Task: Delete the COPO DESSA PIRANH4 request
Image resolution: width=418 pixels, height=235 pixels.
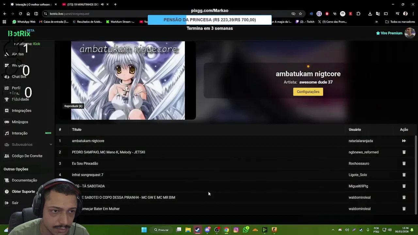Action: coord(404,197)
